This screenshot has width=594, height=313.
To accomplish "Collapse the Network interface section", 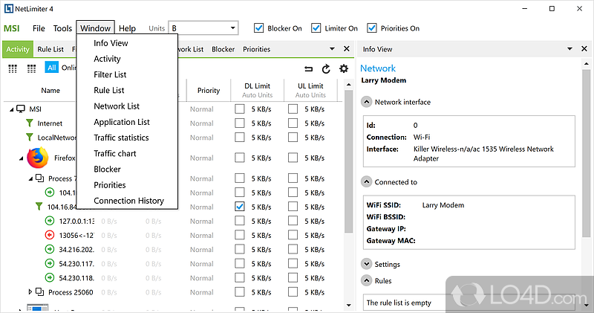I will point(366,102).
